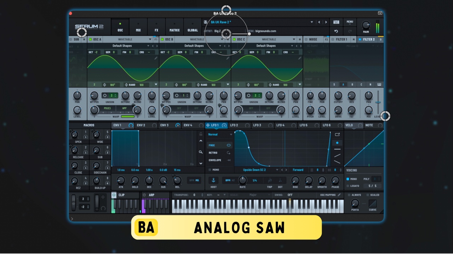The width and height of the screenshot is (453, 254).
Task: Enable the LEGATO checkbox in Voicing
Action: tap(348, 186)
